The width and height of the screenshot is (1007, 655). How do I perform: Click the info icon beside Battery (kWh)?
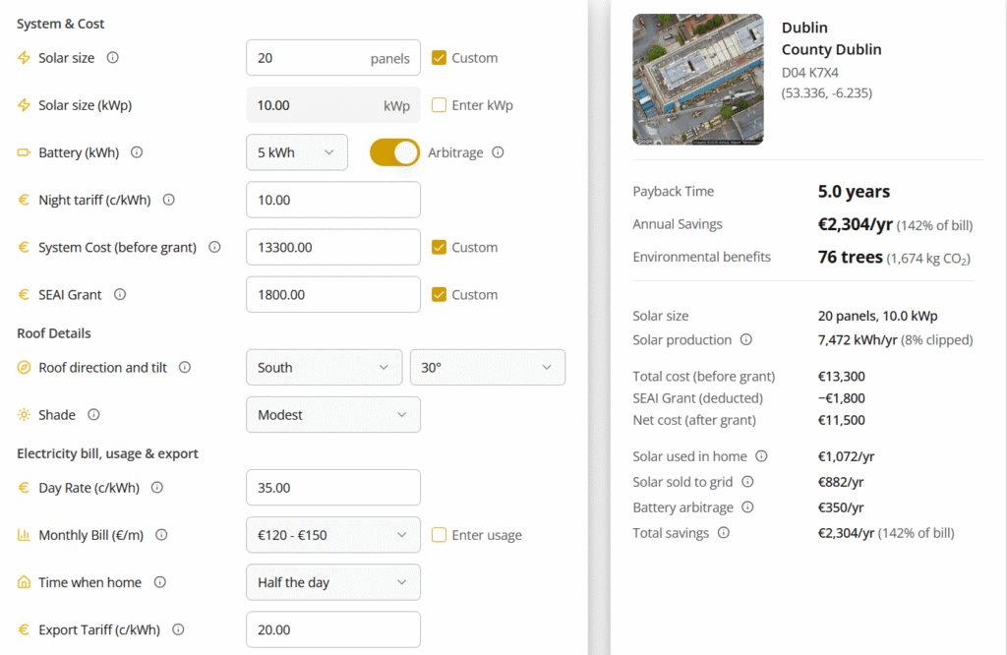[137, 152]
